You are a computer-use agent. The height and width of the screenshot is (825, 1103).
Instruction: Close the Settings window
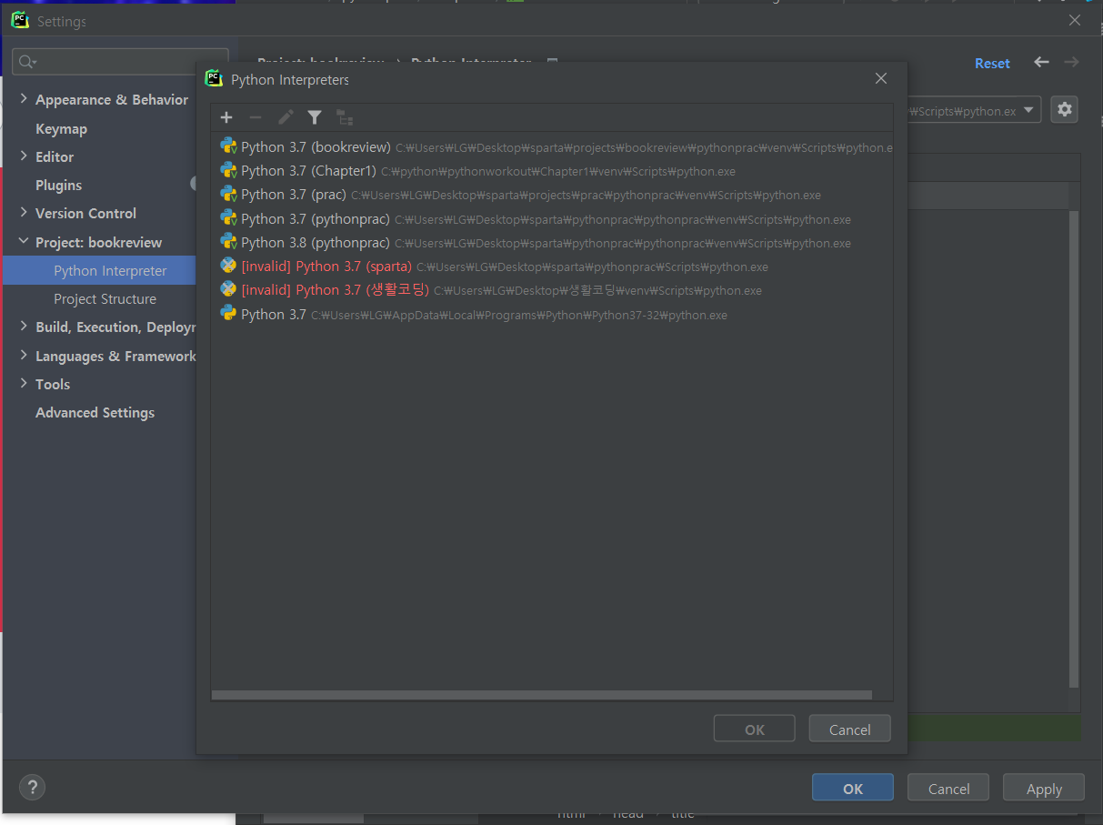pyautogui.click(x=1075, y=20)
